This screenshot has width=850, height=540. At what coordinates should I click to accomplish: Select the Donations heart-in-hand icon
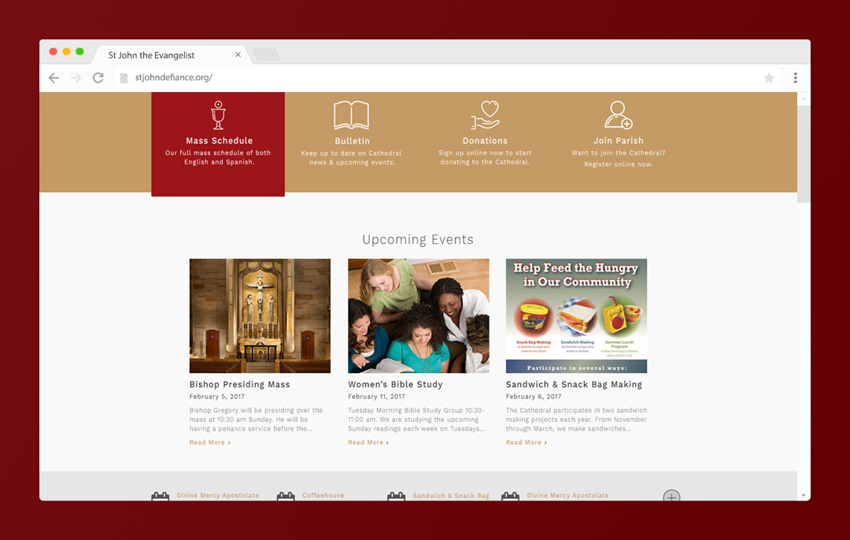[x=485, y=115]
